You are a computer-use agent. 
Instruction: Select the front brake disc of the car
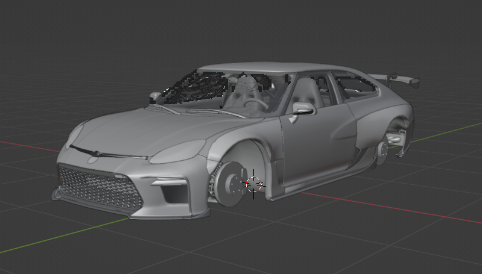tap(229, 184)
